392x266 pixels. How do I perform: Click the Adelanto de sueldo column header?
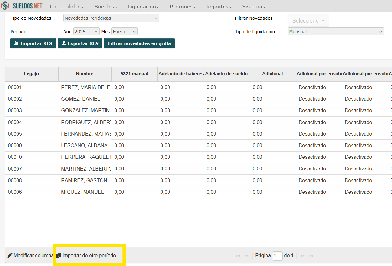tap(227, 74)
